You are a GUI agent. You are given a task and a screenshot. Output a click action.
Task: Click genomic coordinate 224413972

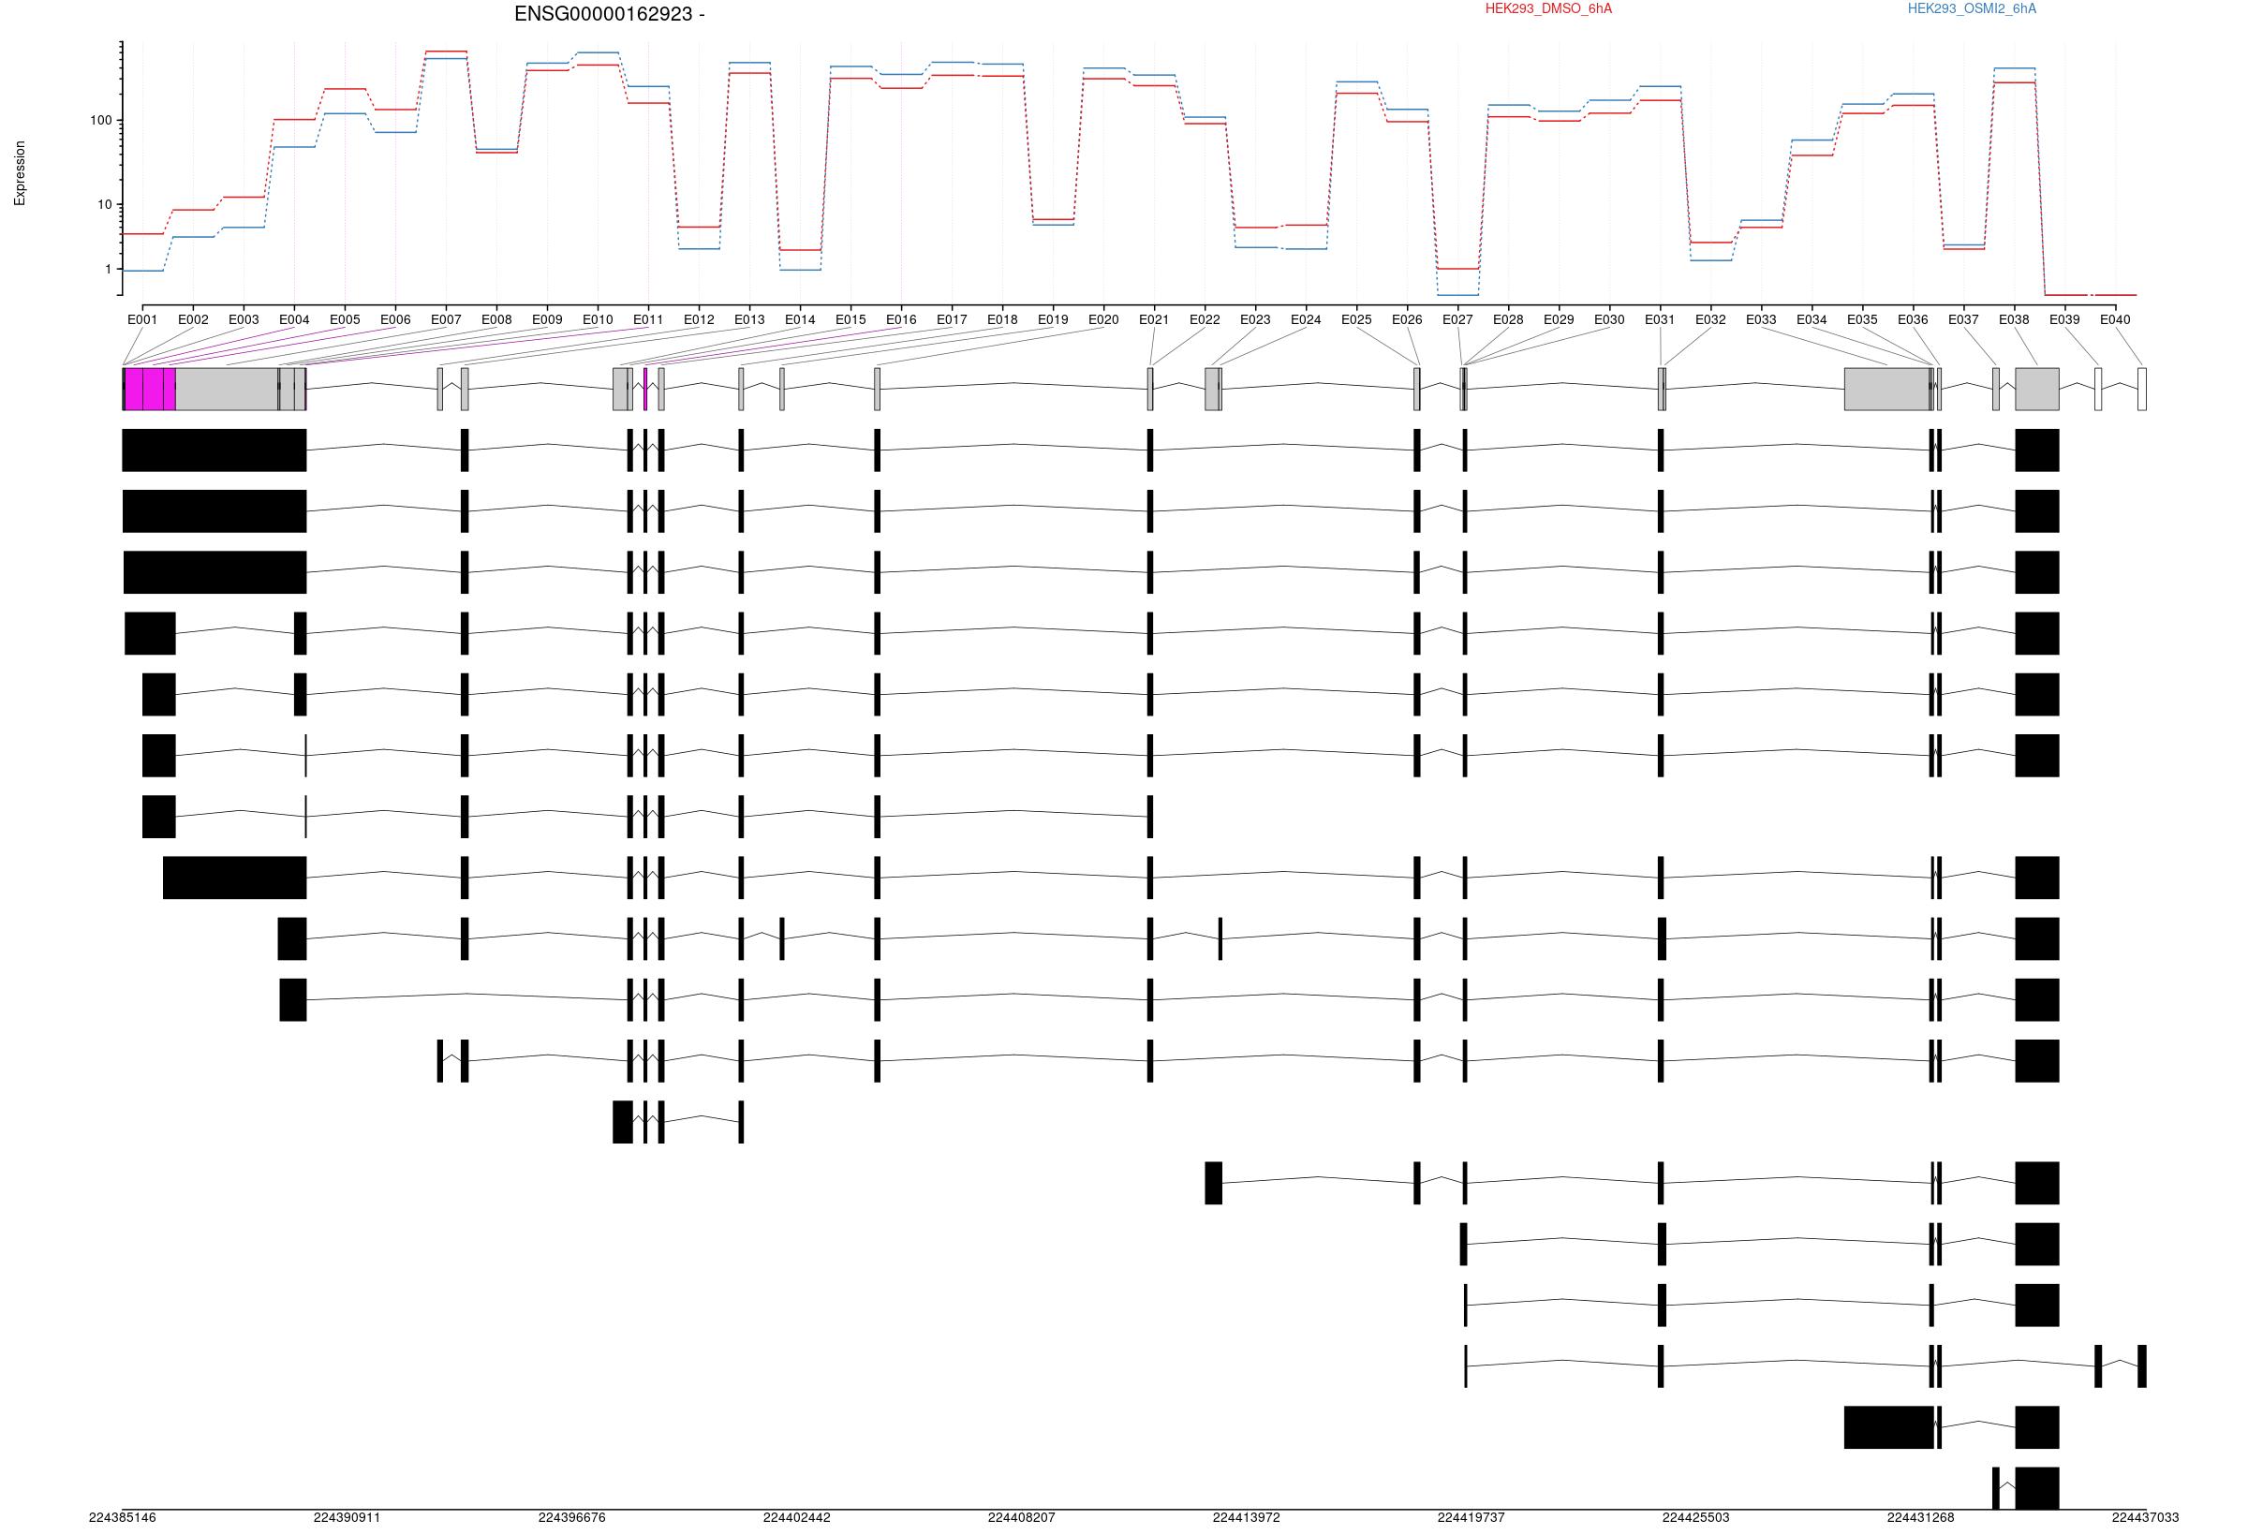[x=1247, y=1517]
